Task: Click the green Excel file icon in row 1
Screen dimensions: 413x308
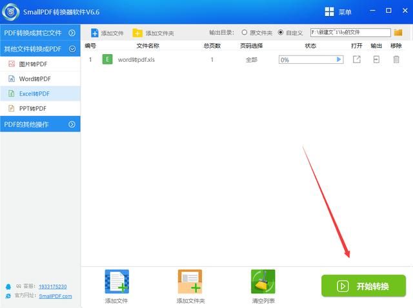Action: tap(107, 59)
